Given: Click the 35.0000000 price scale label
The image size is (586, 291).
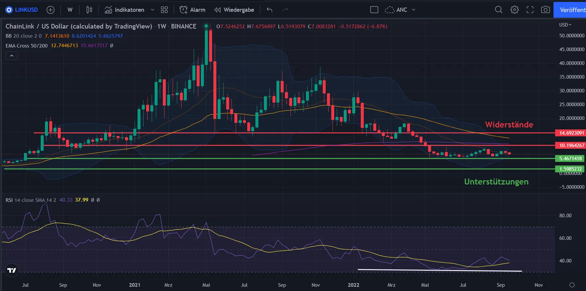Looking at the screenshot, I should click(x=572, y=77).
